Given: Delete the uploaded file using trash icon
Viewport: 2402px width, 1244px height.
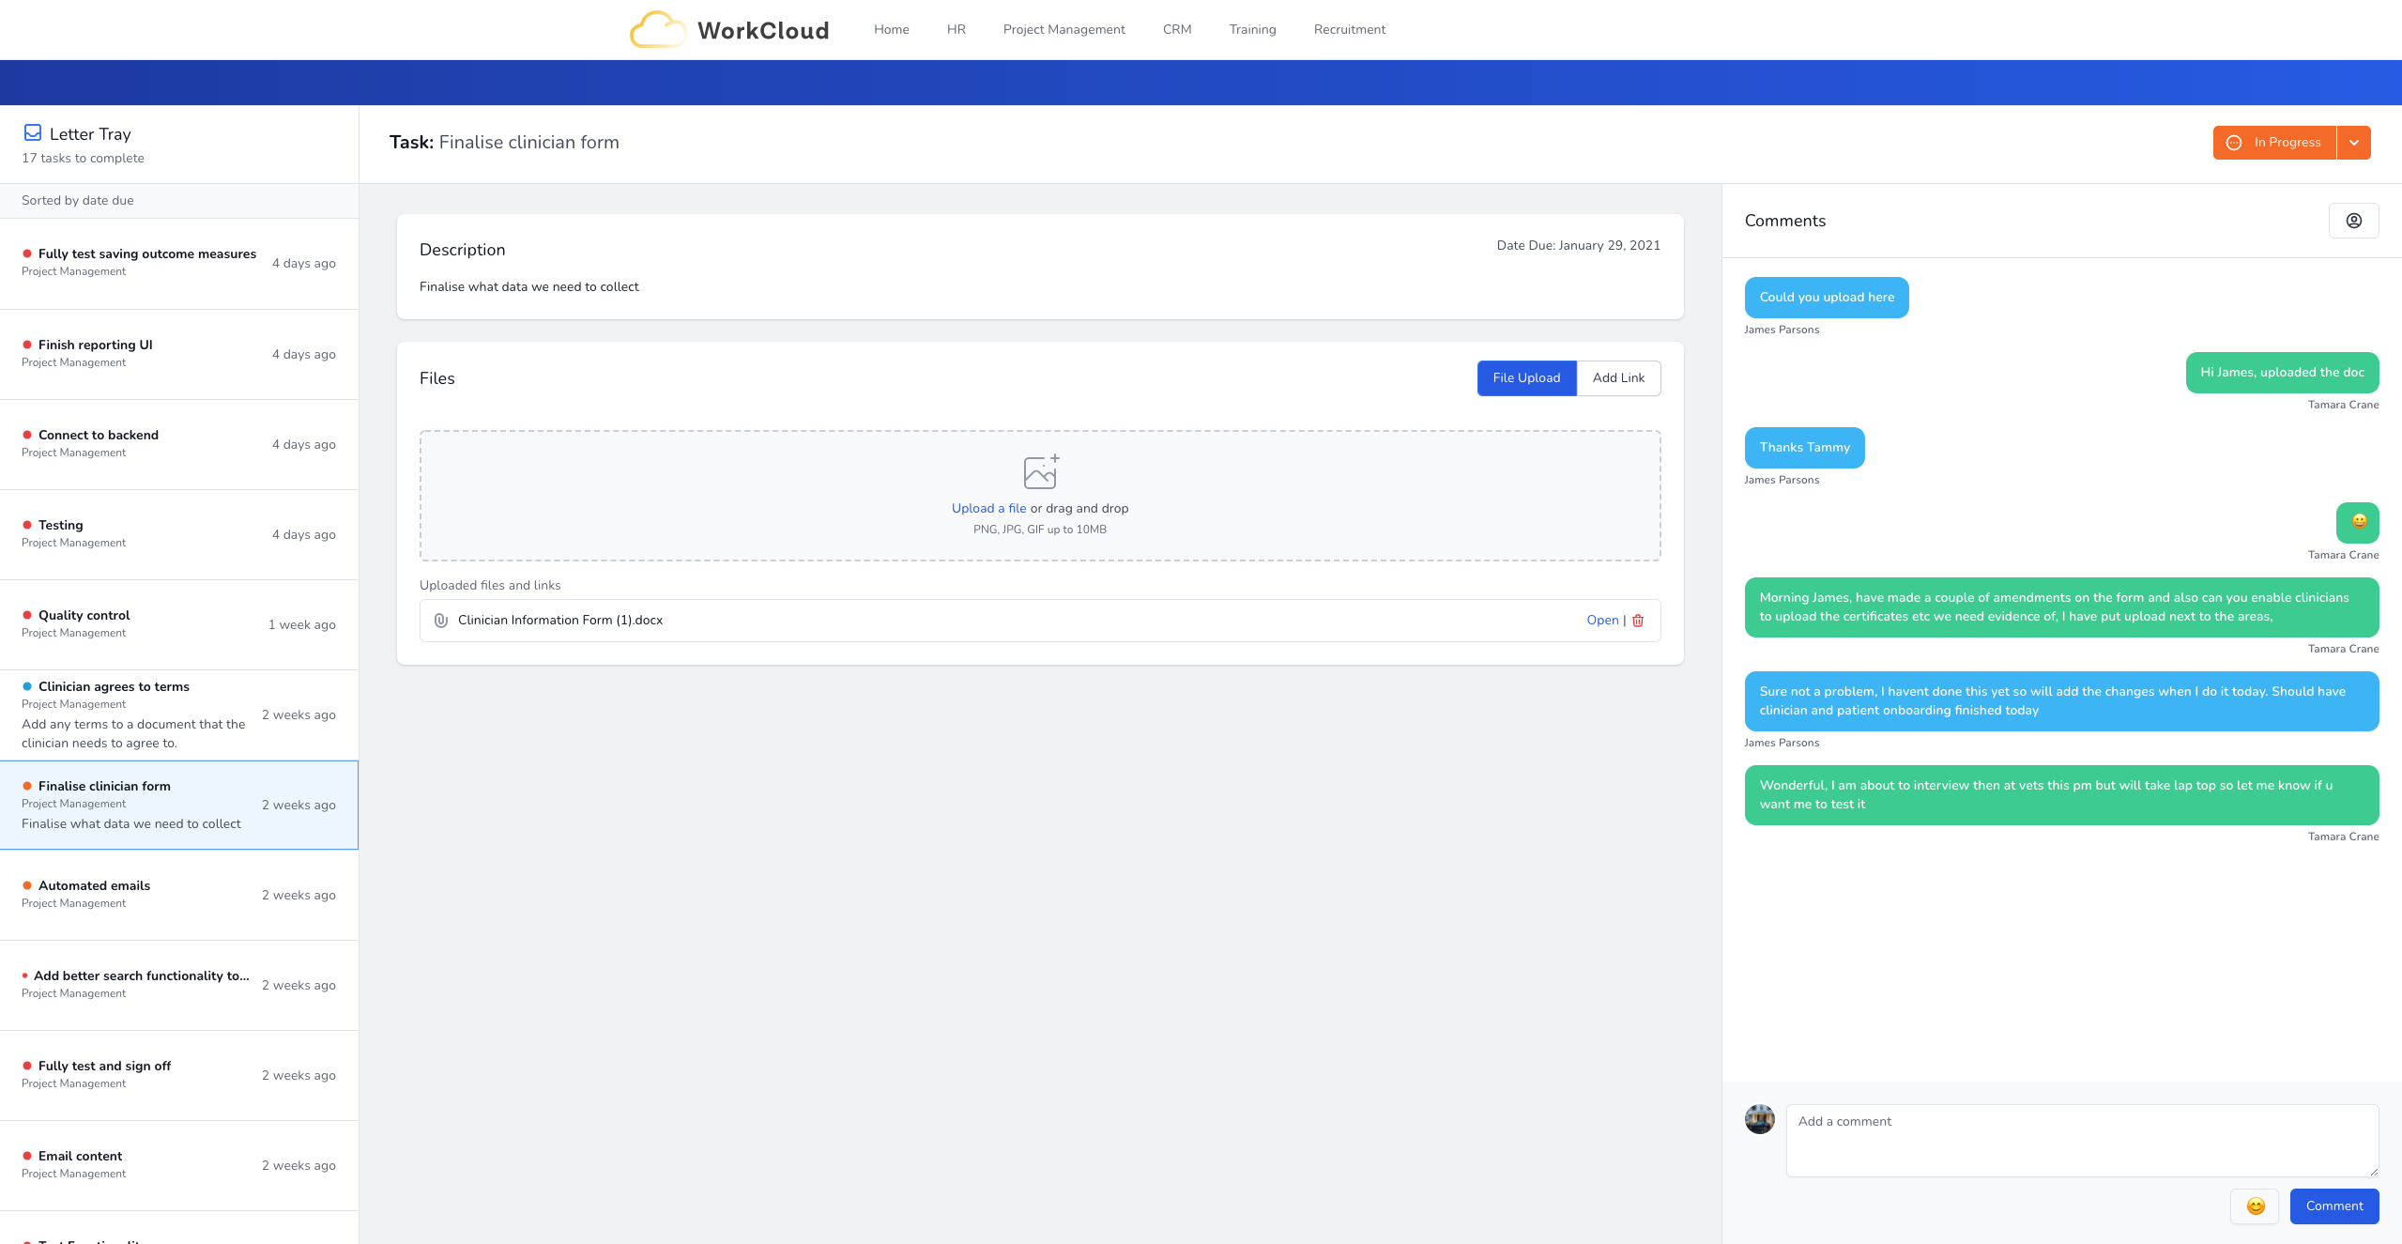Looking at the screenshot, I should (x=1638, y=621).
